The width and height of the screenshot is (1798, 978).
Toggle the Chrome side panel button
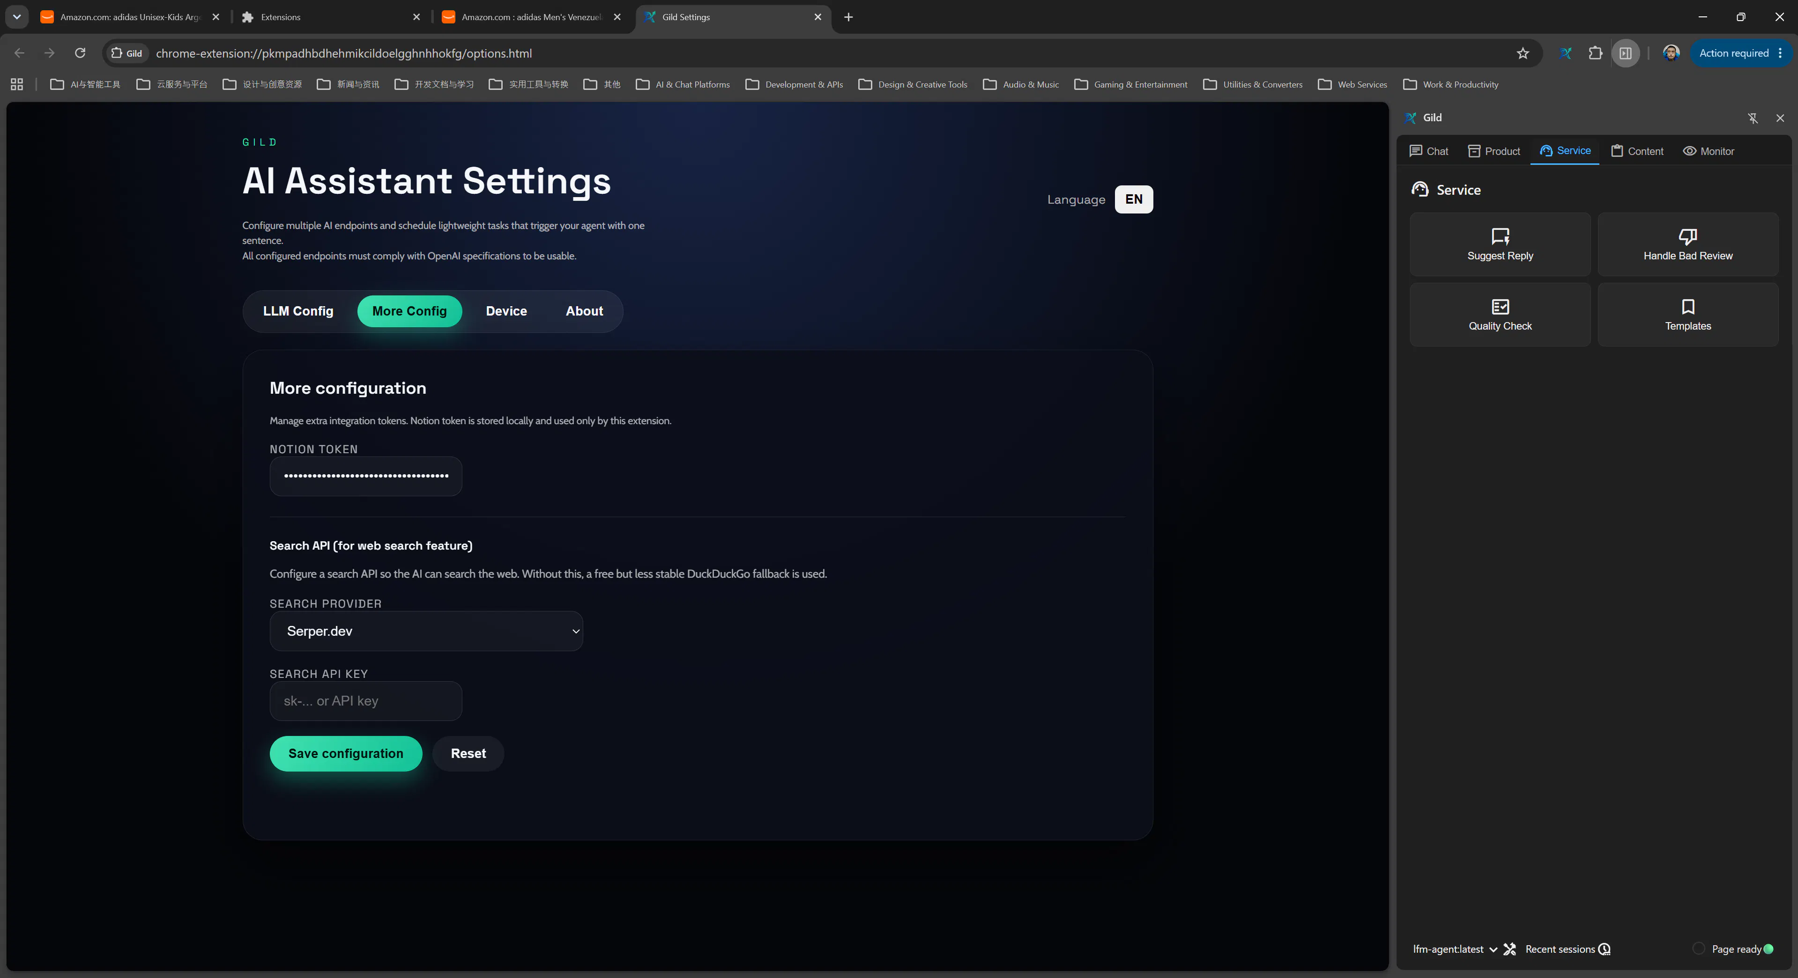[x=1626, y=53]
